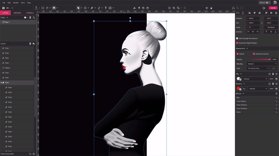Open the File menu
This screenshot has height=156, width=279.
(4, 3)
